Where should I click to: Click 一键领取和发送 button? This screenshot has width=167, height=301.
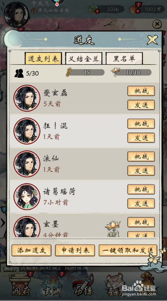point(128,250)
